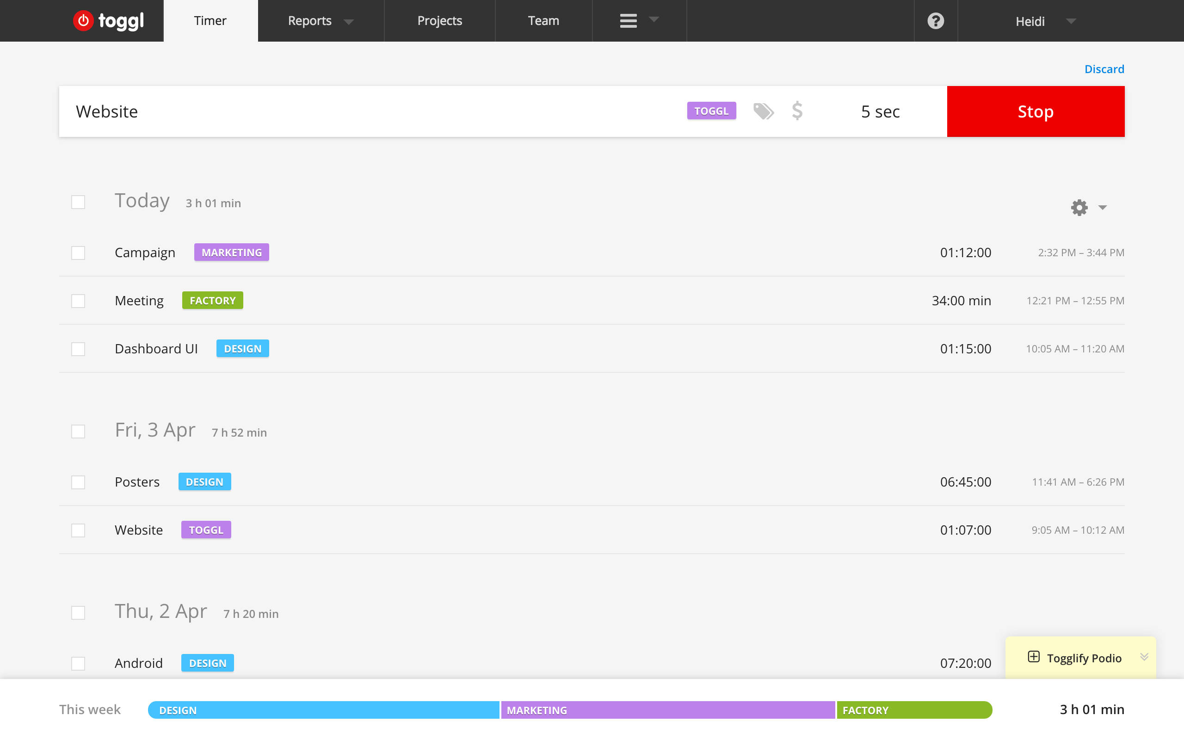Select the checkbox for the Campaign entry
This screenshot has width=1184, height=740.
click(78, 253)
